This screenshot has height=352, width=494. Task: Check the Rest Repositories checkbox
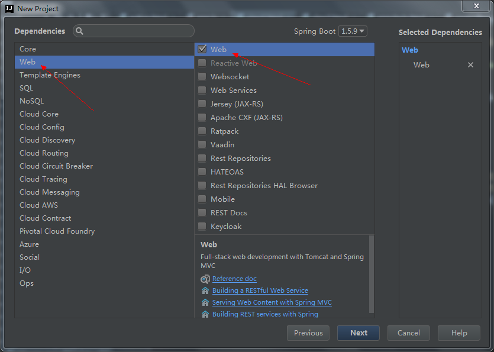[202, 158]
